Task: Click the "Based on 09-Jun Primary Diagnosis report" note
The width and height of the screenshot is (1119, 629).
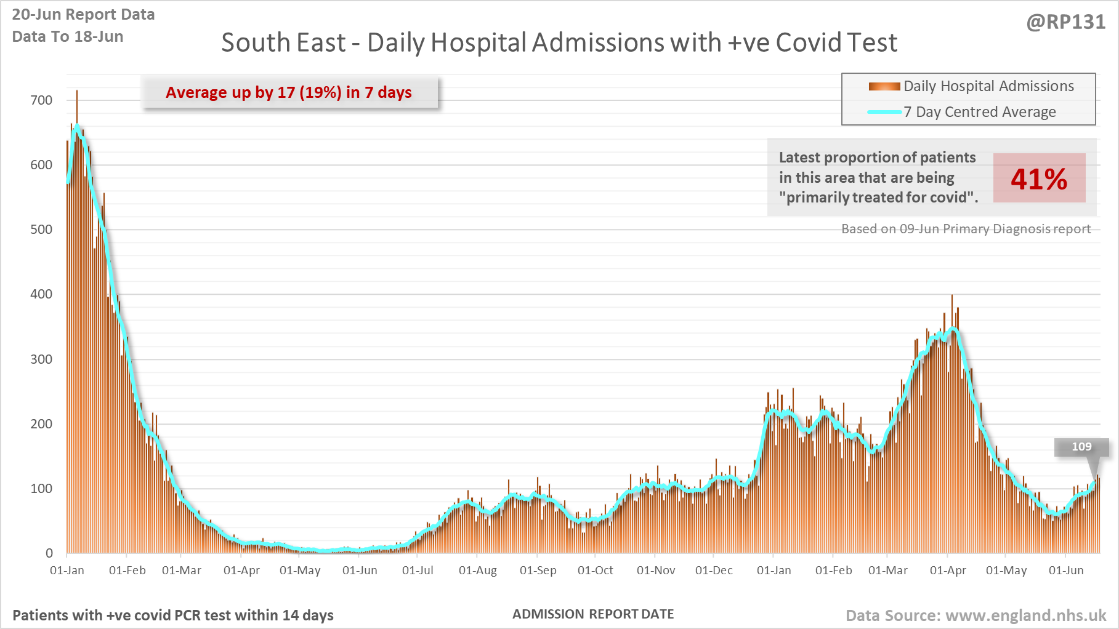Action: pos(966,229)
